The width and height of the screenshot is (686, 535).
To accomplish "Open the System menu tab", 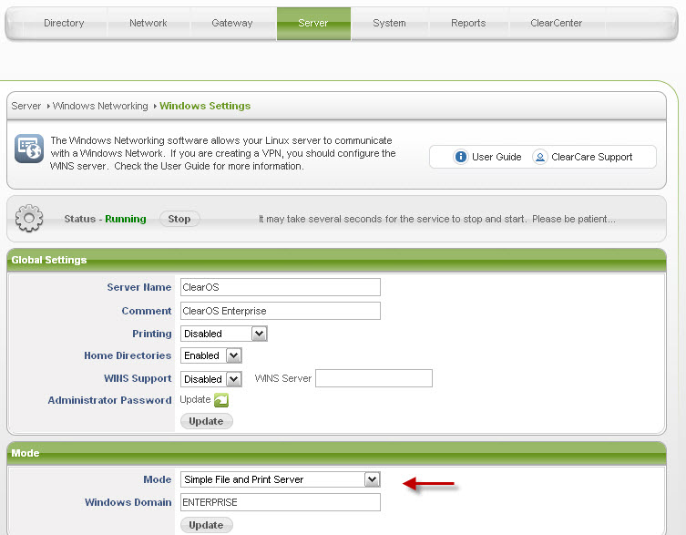I will (x=389, y=23).
